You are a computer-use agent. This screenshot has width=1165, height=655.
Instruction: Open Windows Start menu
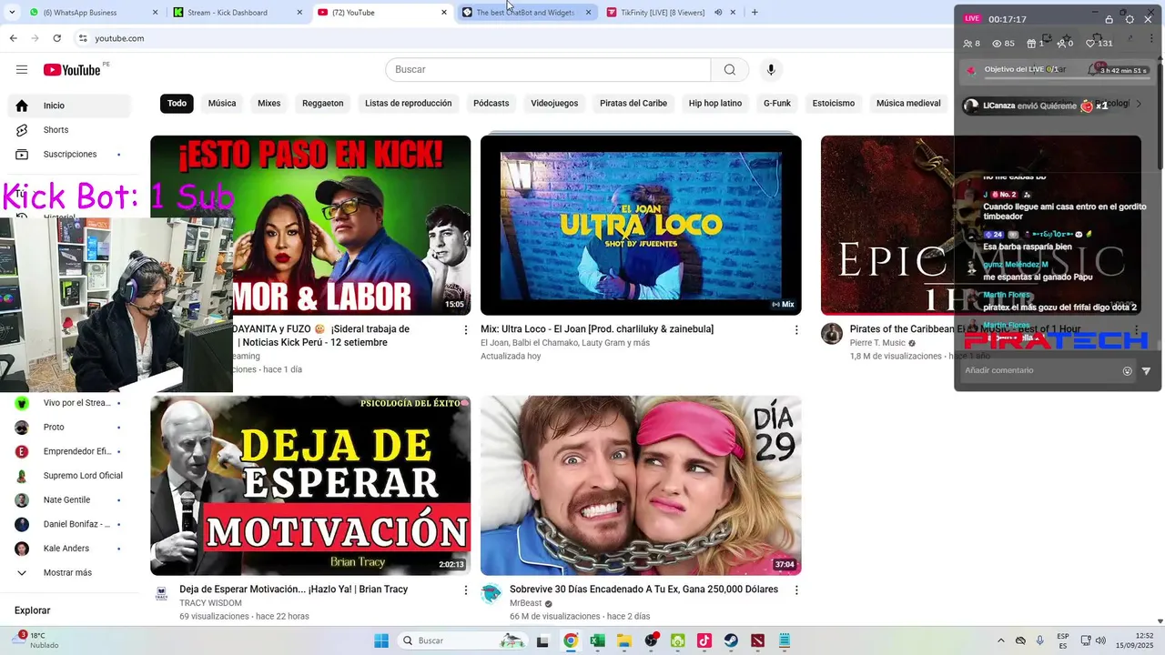[381, 641]
